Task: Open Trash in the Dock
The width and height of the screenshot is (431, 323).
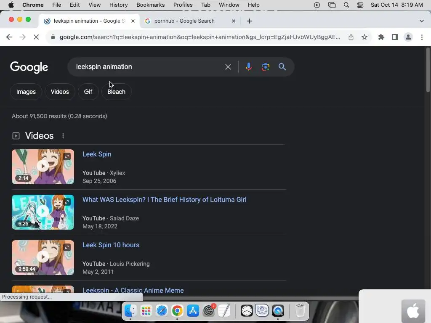Action: [300, 311]
